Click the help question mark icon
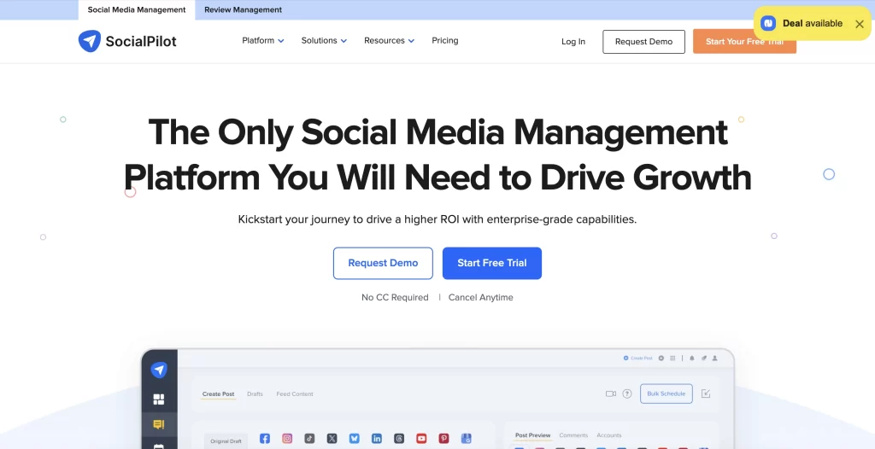The width and height of the screenshot is (875, 449). [627, 394]
